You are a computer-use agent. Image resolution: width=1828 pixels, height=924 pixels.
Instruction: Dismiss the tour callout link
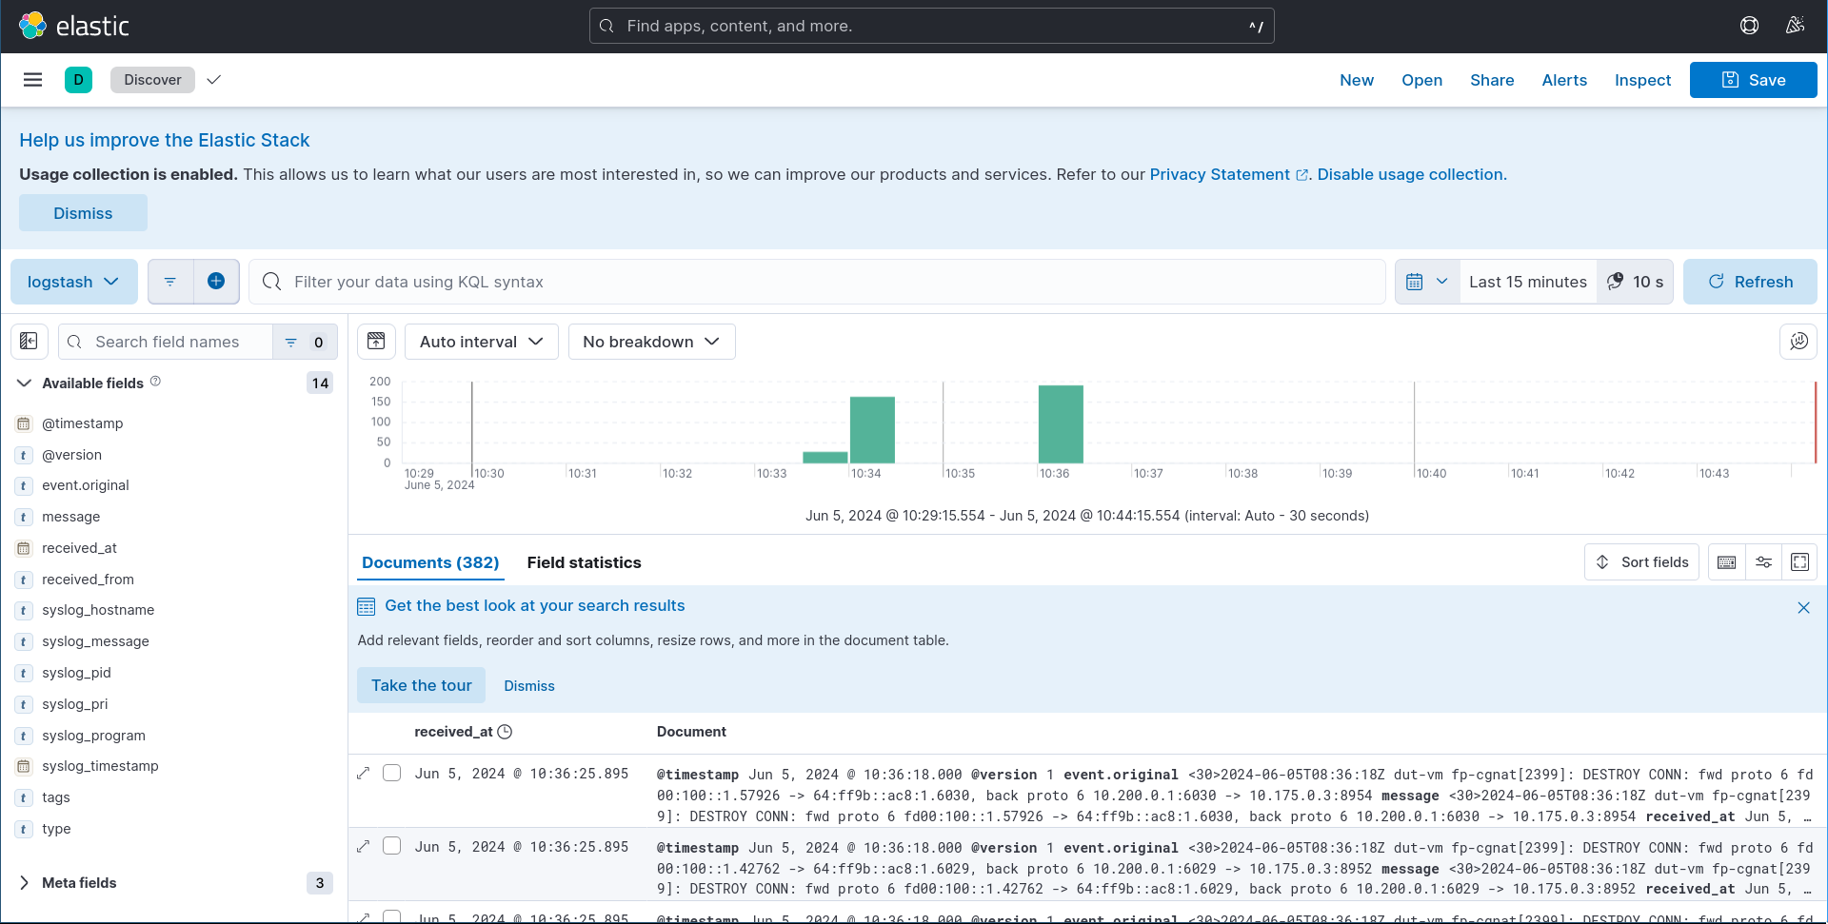pos(529,686)
